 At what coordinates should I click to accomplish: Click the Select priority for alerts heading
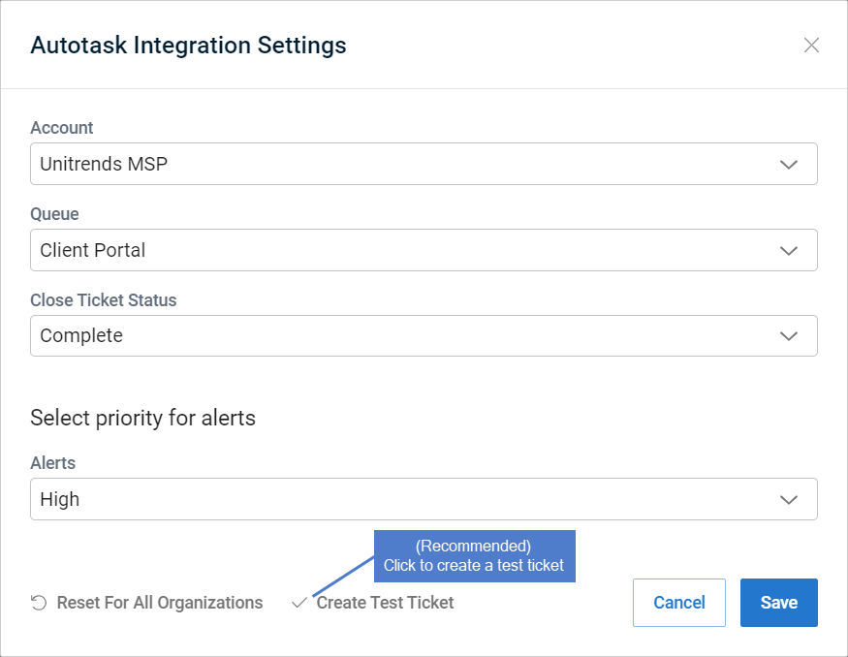[x=142, y=418]
